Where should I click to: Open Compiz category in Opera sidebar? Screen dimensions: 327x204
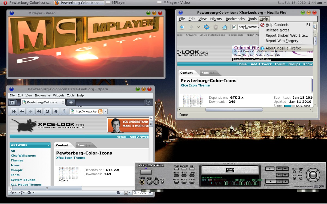[x=17, y=170]
